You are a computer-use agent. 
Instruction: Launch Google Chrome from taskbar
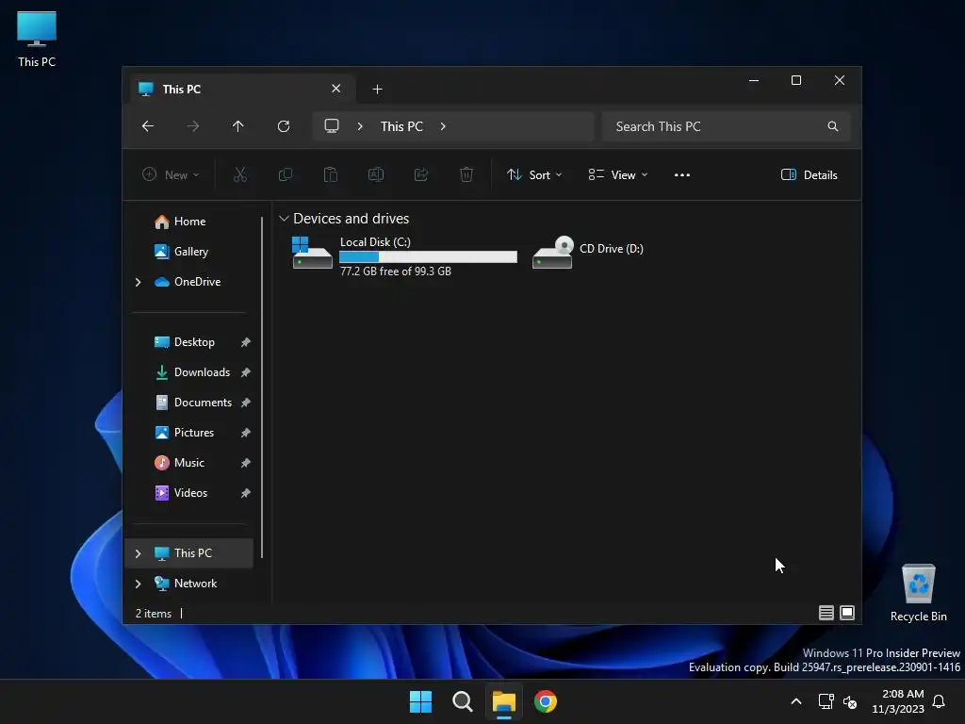[546, 701]
